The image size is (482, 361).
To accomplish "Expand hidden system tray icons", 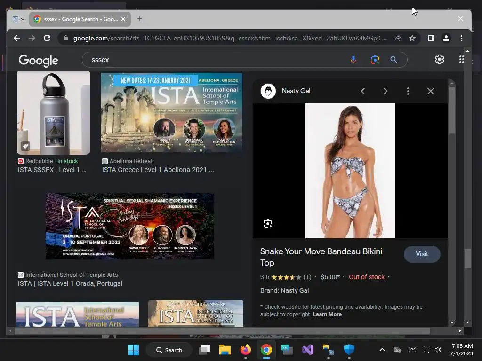I will 382,350.
